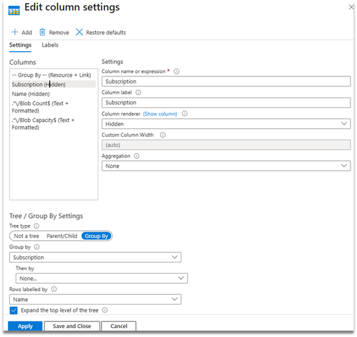
Task: Expand the Aggregation None dropdown
Action: pos(226,166)
